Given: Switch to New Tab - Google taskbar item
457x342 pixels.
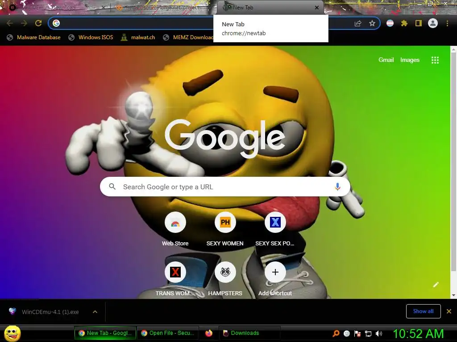Looking at the screenshot, I should 105,333.
